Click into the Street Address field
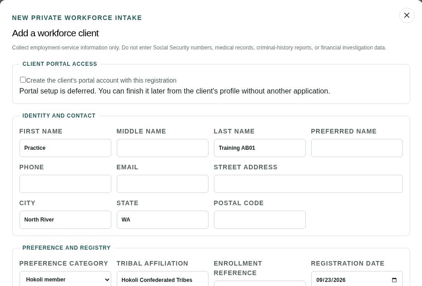 click(308, 184)
